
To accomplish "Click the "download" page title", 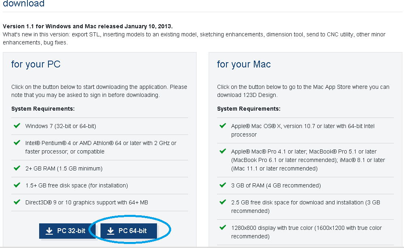I will pyautogui.click(x=23, y=4).
